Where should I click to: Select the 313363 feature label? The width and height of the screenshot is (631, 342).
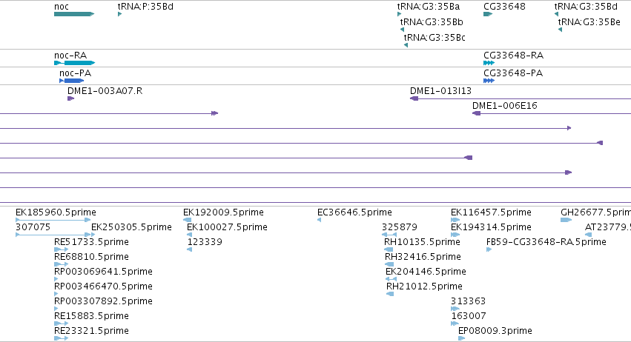(468, 301)
